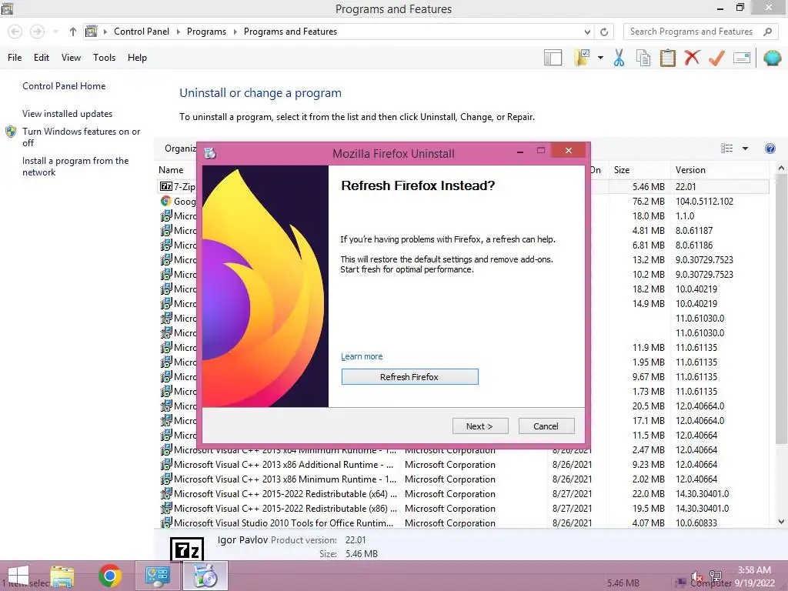Open File Explorer from the taskbar
The height and width of the screenshot is (591, 788).
[62, 576]
